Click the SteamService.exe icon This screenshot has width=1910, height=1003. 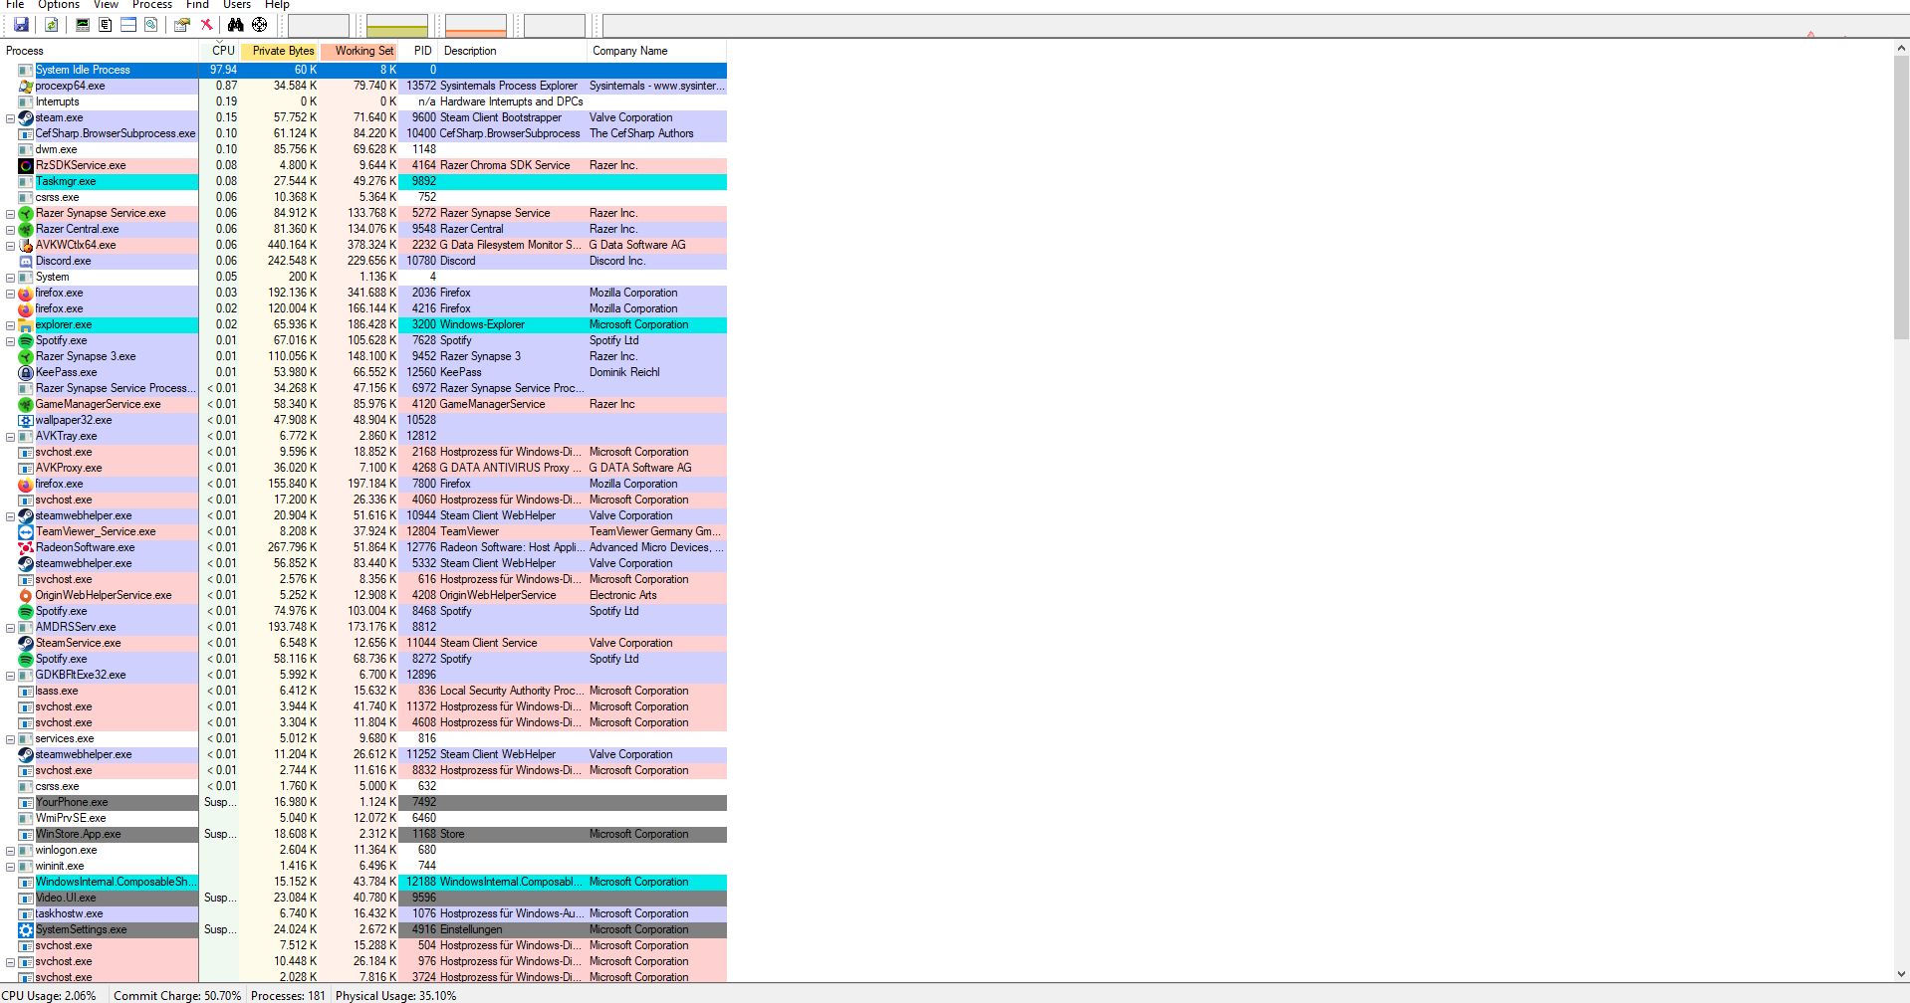pyautogui.click(x=26, y=643)
